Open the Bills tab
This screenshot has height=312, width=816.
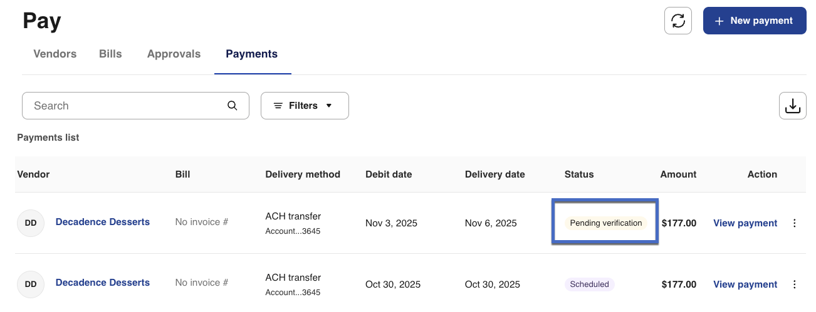pos(110,54)
